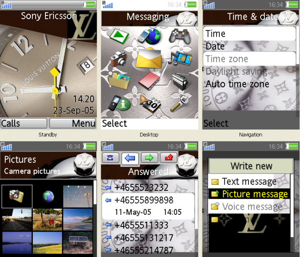Click the Picture message envelope icon

click(x=215, y=194)
